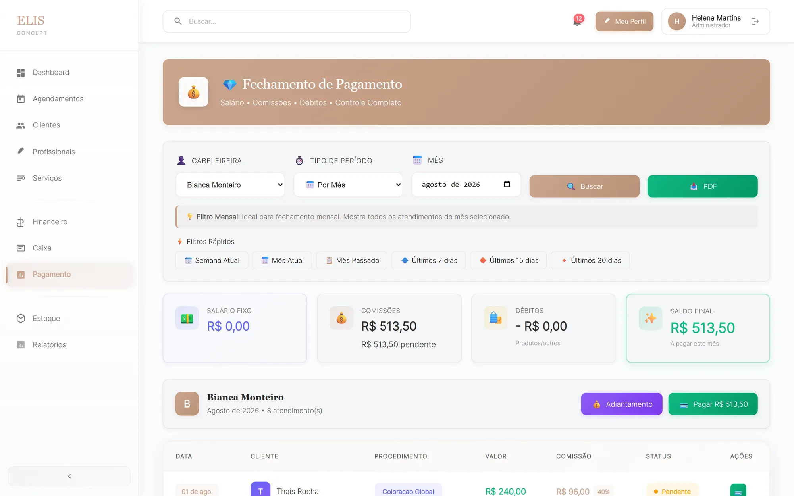Image resolution: width=794 pixels, height=496 pixels.
Task: Apply Últimos 7 dias filter
Action: pyautogui.click(x=429, y=260)
